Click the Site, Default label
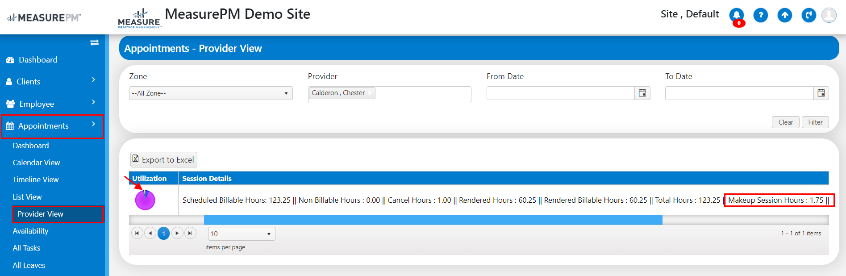This screenshot has height=276, width=846. click(x=690, y=14)
